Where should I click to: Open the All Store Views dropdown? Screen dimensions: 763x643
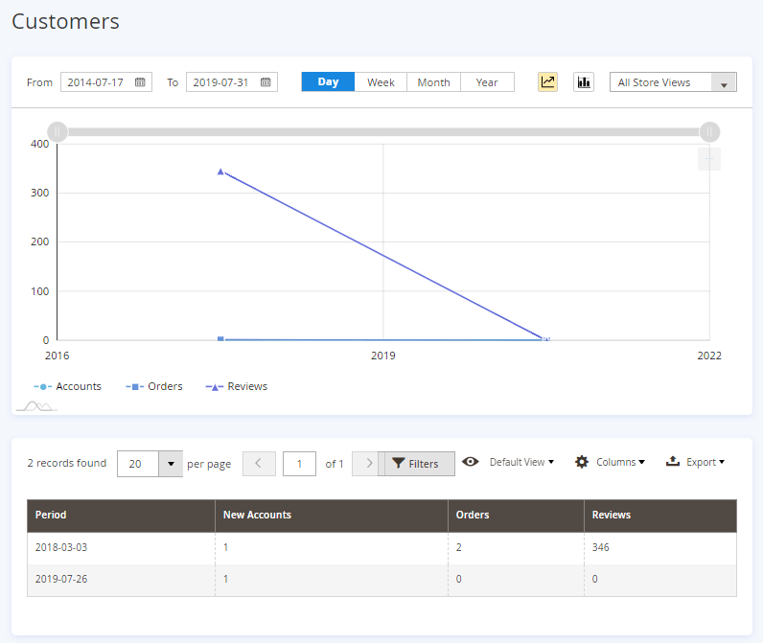(673, 82)
